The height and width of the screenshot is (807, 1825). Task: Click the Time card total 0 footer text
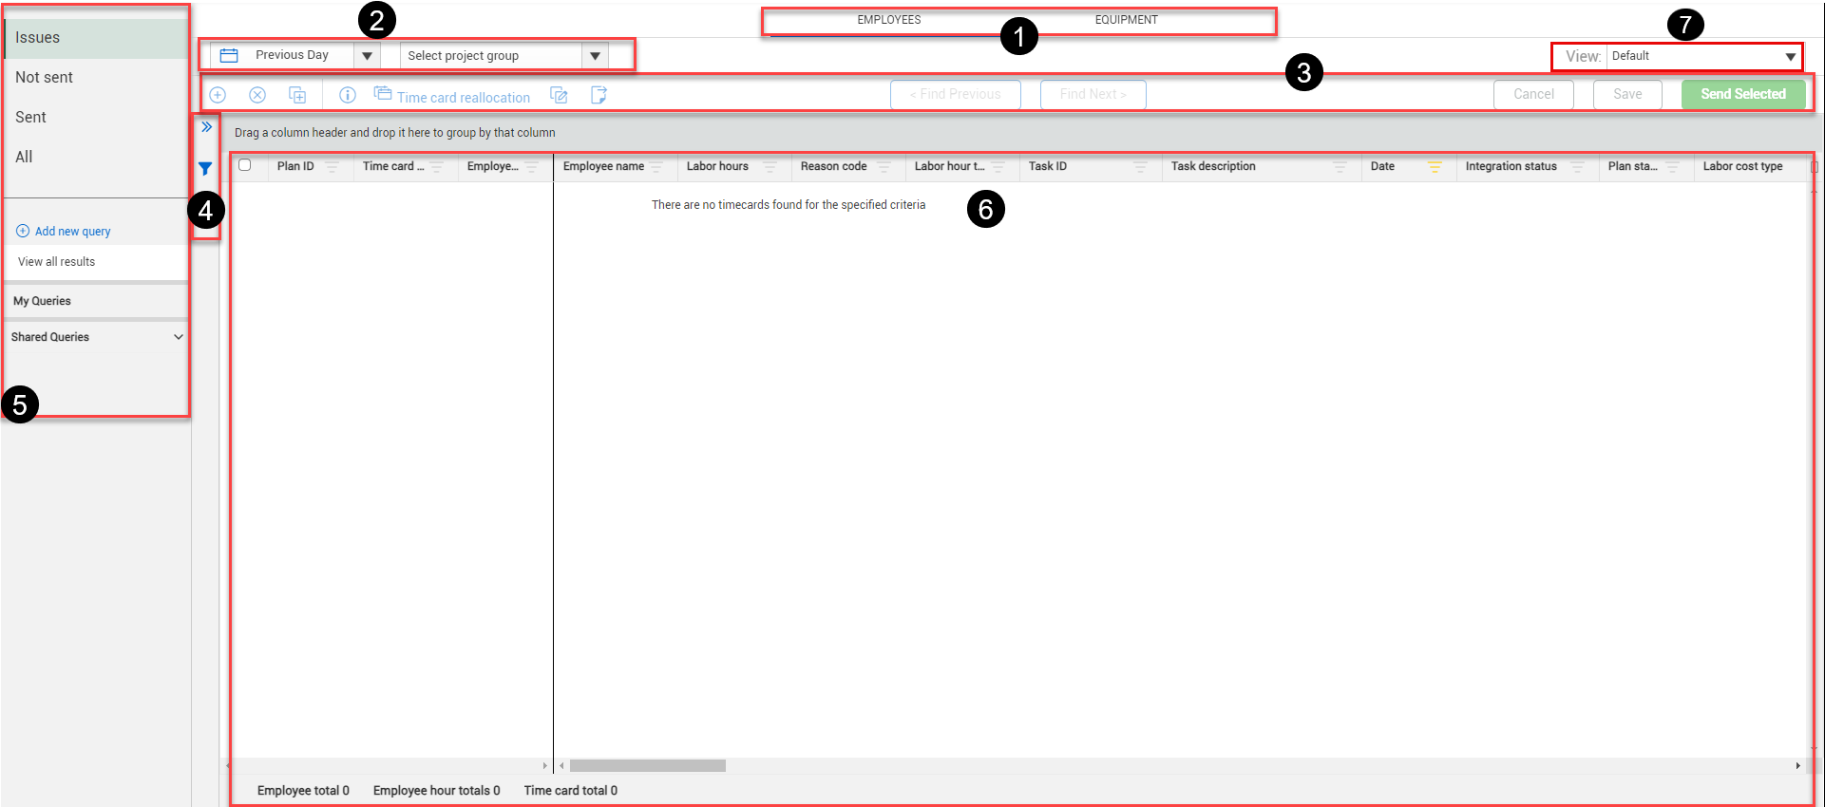click(x=571, y=791)
